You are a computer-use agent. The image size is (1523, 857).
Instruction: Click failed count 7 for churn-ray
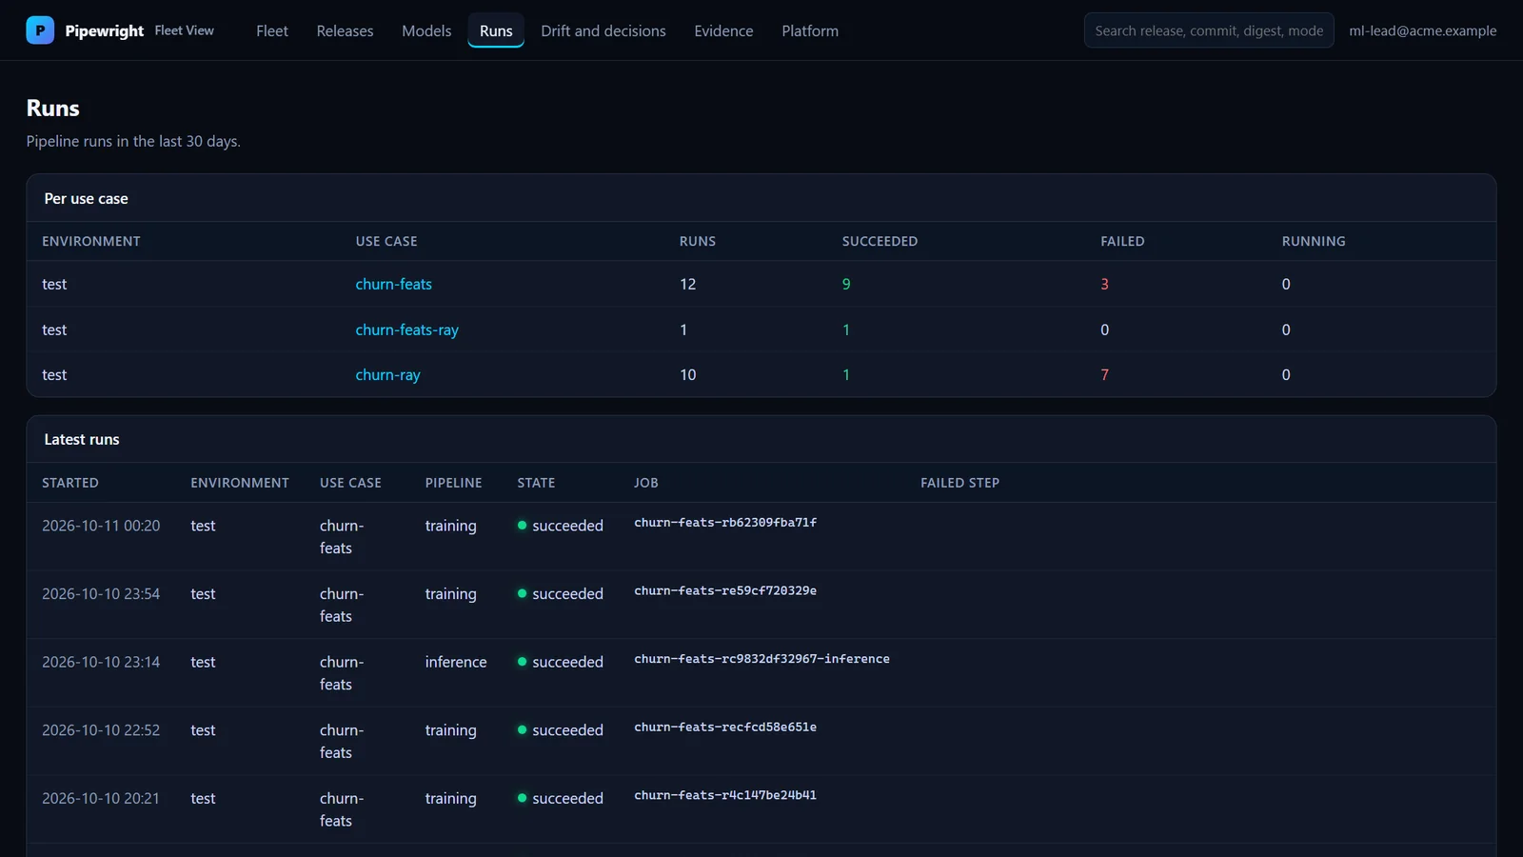(x=1104, y=374)
